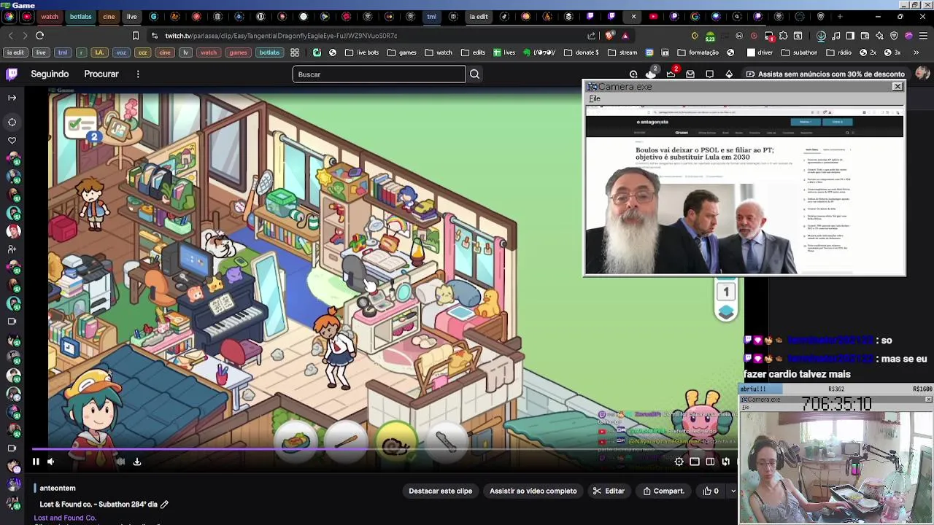The height and width of the screenshot is (525, 934).
Task: Open live bots bookmarks folder
Action: [x=362, y=52]
